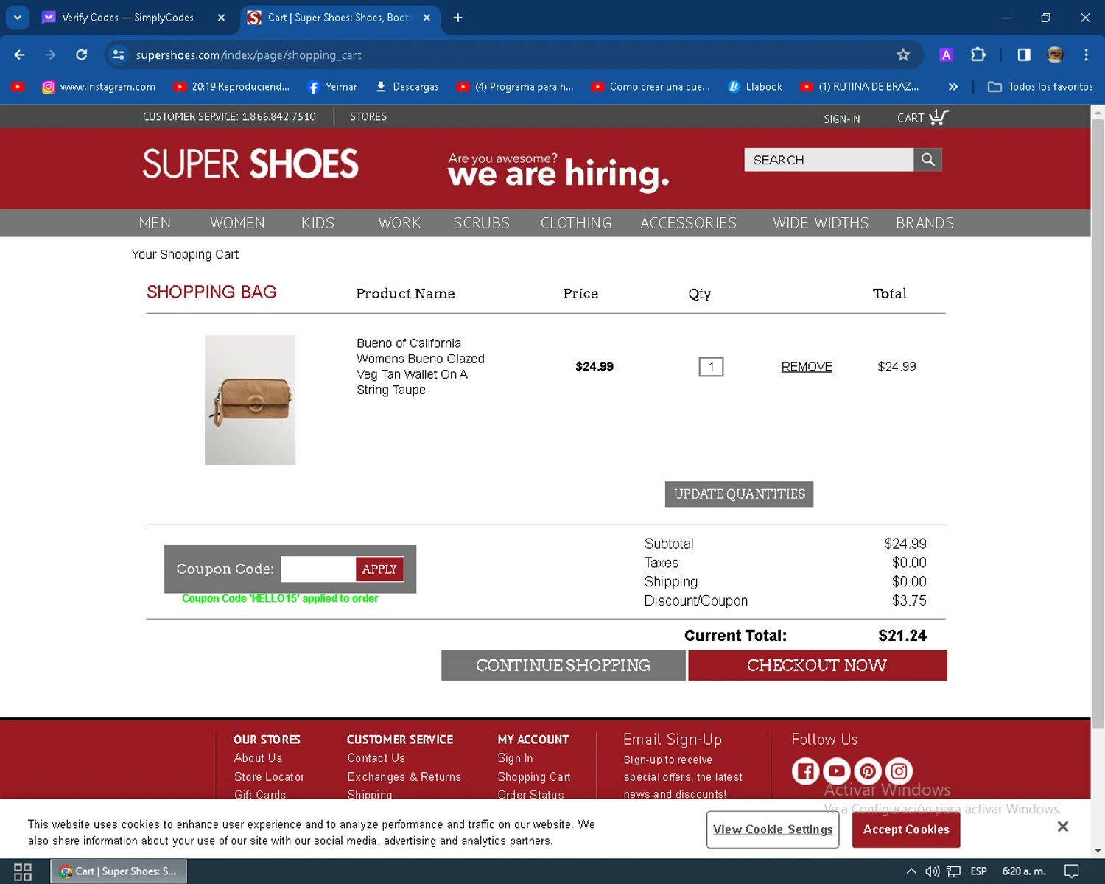
Task: Click the browser address bar URL
Action: click(x=248, y=55)
